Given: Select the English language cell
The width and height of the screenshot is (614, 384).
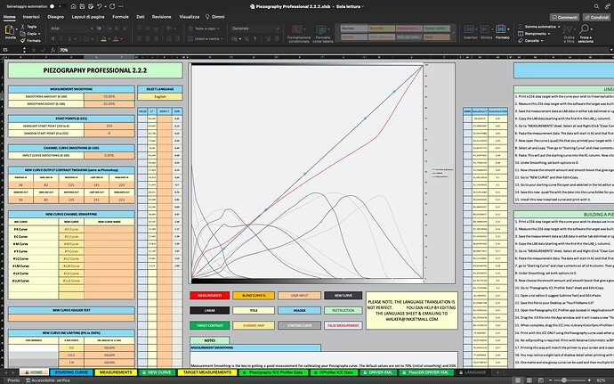Looking at the screenshot, I should [160, 96].
